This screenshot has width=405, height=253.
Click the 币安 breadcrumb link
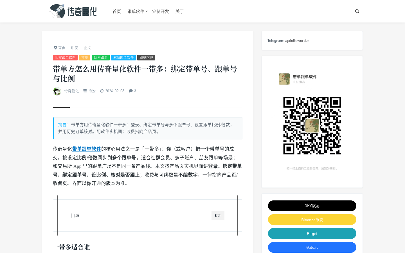(75, 48)
